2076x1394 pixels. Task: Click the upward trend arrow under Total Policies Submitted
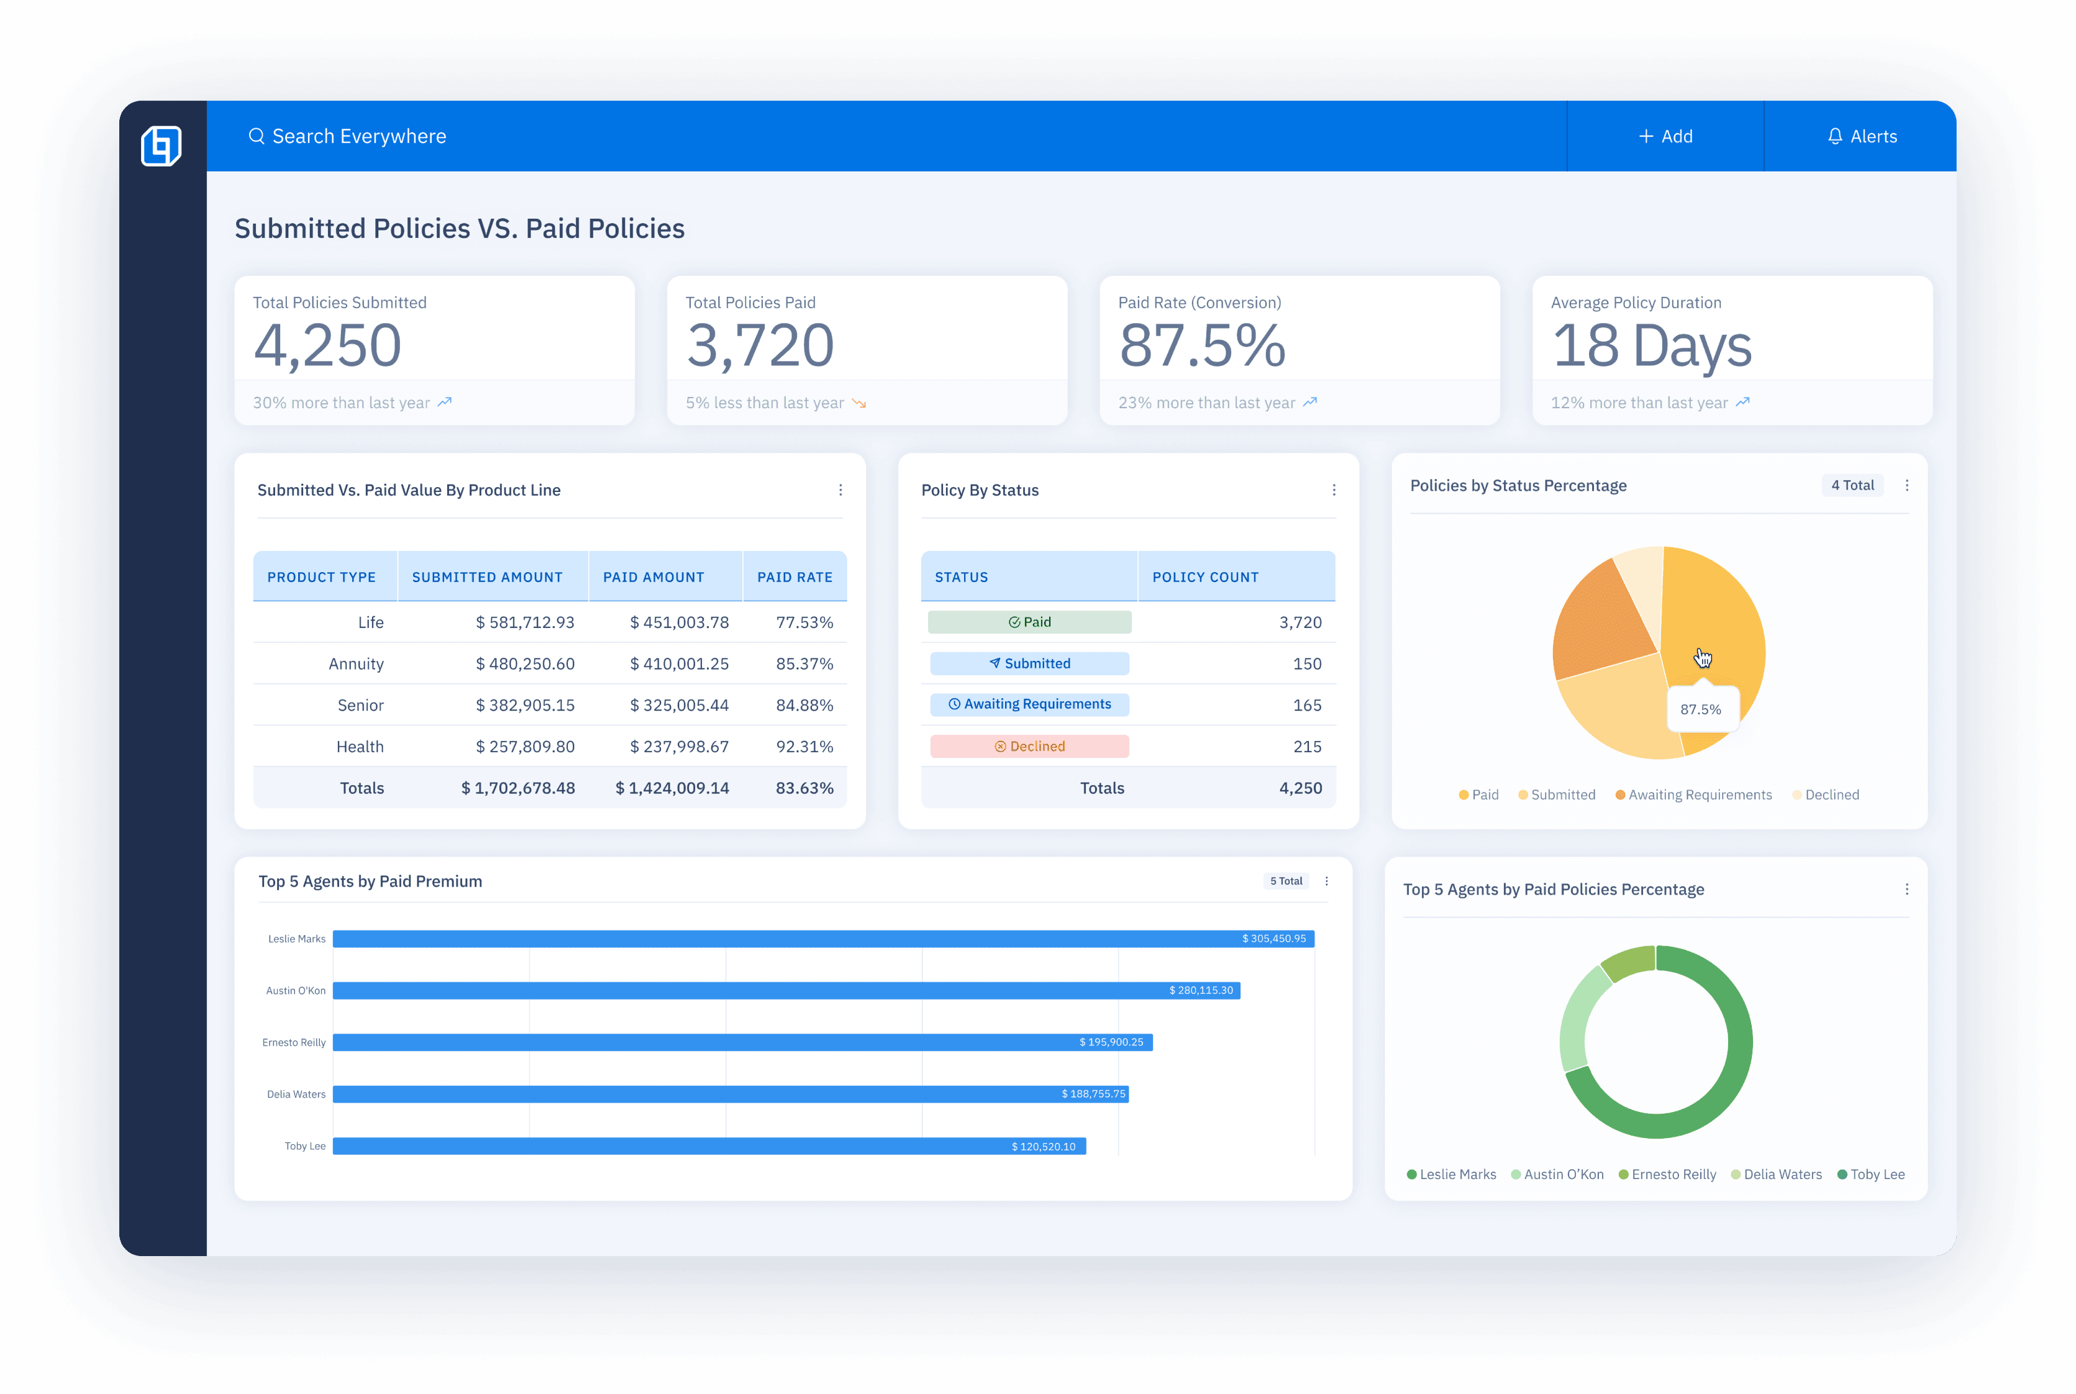point(445,402)
